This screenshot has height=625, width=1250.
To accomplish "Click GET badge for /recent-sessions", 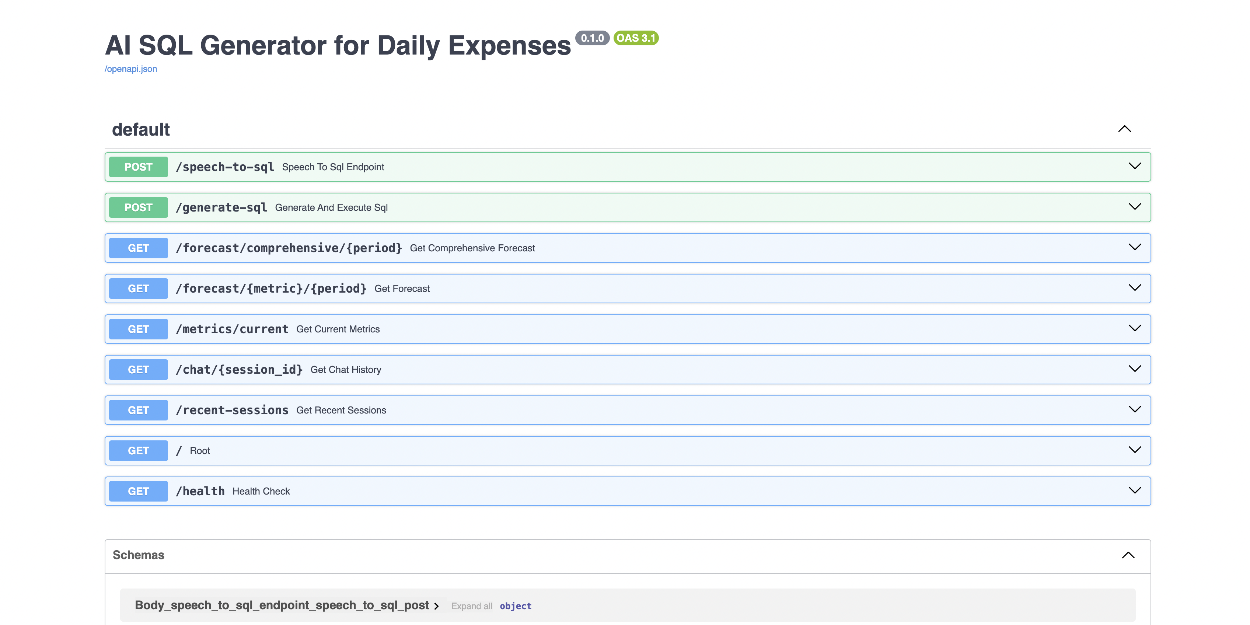I will (x=138, y=410).
